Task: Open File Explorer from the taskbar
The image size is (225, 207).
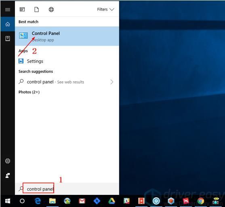Action: [x=53, y=201]
